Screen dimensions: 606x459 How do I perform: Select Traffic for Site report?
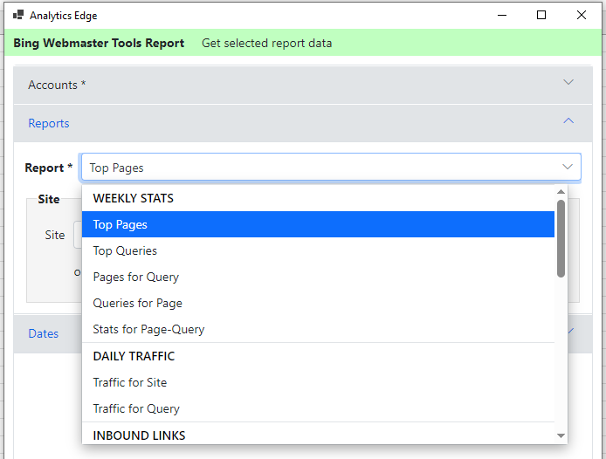(318, 382)
